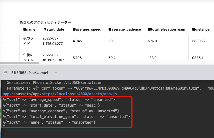This screenshot has width=214, height=138.
Task: Open localhost:4000/assets/app.js link in terminal
Action: [79, 94]
